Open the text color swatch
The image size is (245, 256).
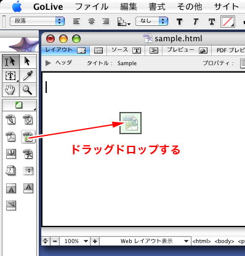[228, 22]
